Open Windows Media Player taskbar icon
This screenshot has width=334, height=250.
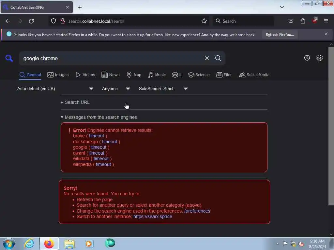[89, 243]
